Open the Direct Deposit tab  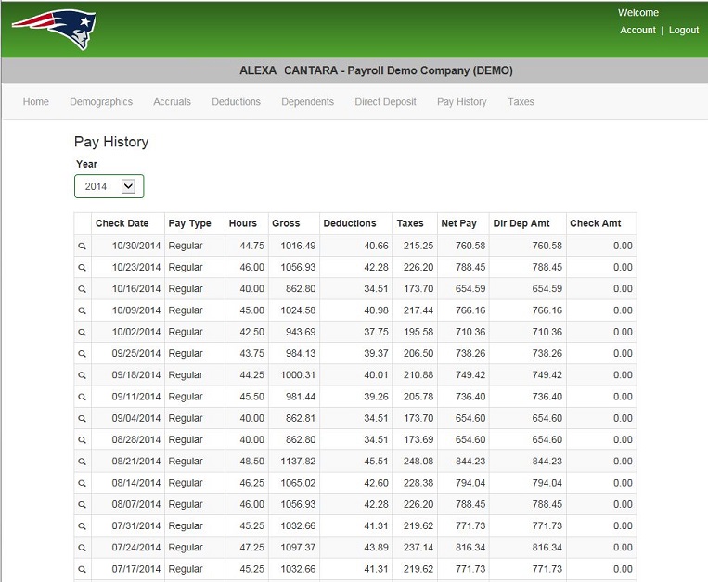tap(385, 102)
